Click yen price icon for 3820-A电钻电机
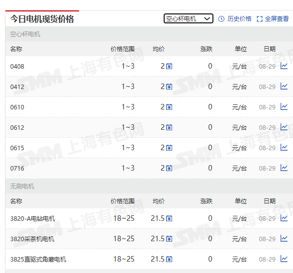The width and height of the screenshot is (293, 273). click(x=169, y=218)
